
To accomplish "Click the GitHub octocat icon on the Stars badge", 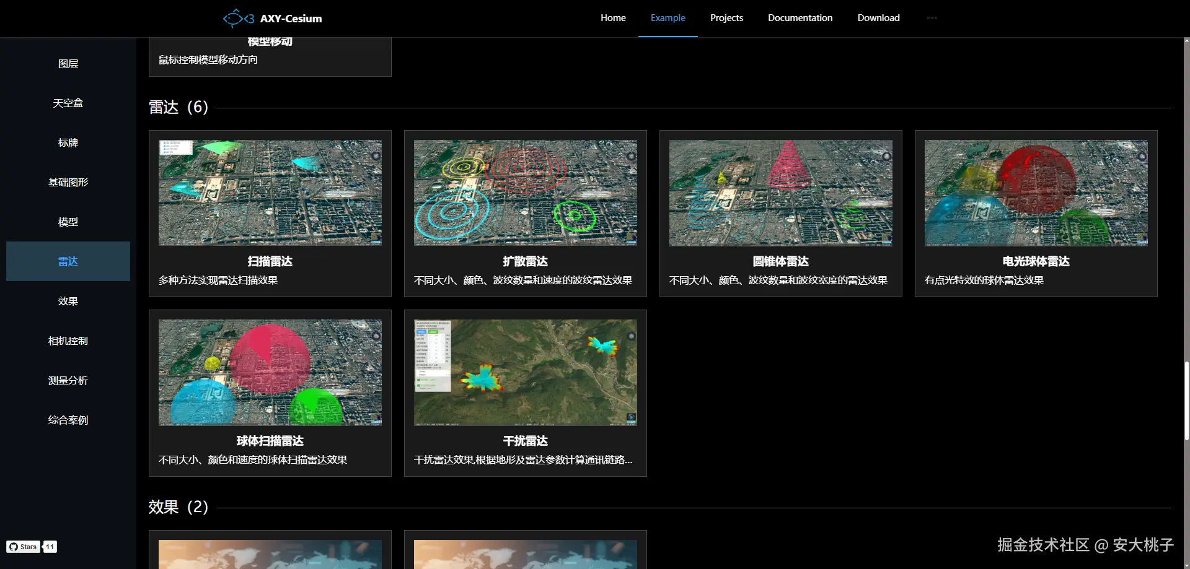I will (x=14, y=547).
